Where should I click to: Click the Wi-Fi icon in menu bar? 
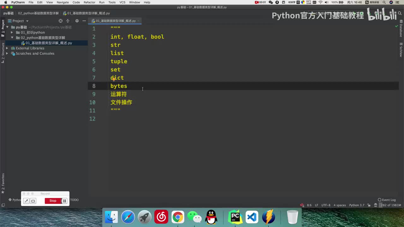click(x=321, y=2)
